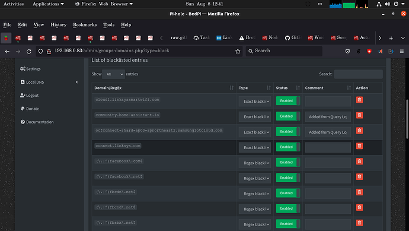This screenshot has height=231, width=409.
Task: Open the clock showing Sun Aug 8
Action: (204, 4)
